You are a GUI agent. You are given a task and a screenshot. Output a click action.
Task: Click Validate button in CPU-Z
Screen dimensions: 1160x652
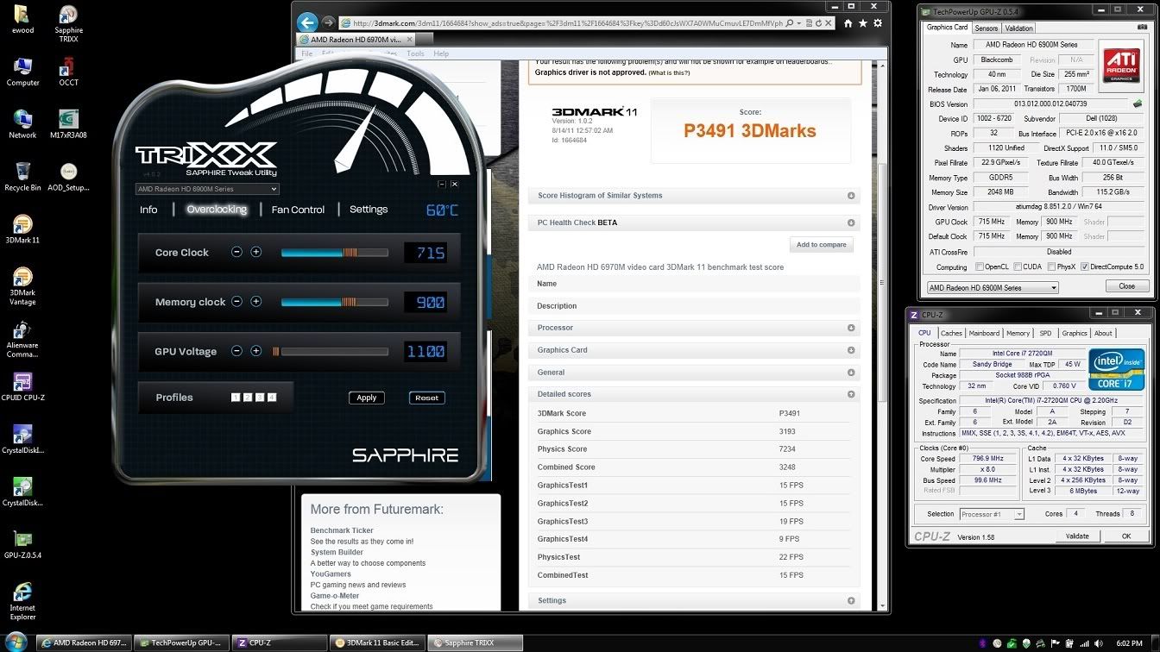pyautogui.click(x=1077, y=536)
